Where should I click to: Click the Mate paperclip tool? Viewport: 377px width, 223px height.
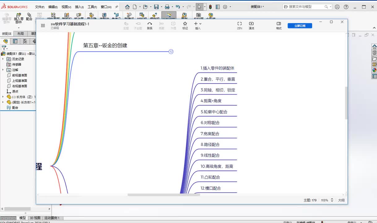coord(29,17)
